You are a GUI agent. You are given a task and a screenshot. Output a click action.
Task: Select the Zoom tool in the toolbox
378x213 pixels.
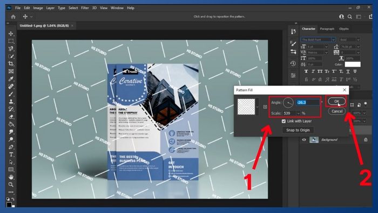pyautogui.click(x=11, y=184)
